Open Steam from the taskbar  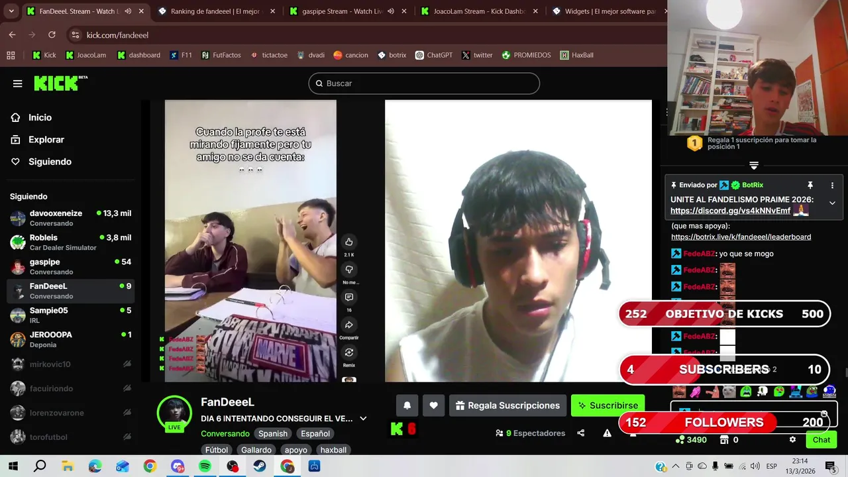[x=260, y=466]
